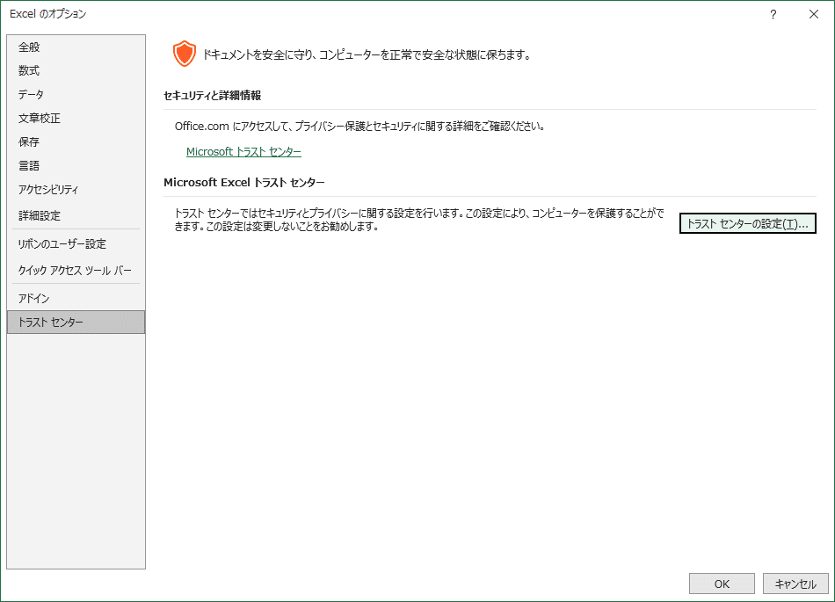Select 数式 in the sidebar

point(76,71)
